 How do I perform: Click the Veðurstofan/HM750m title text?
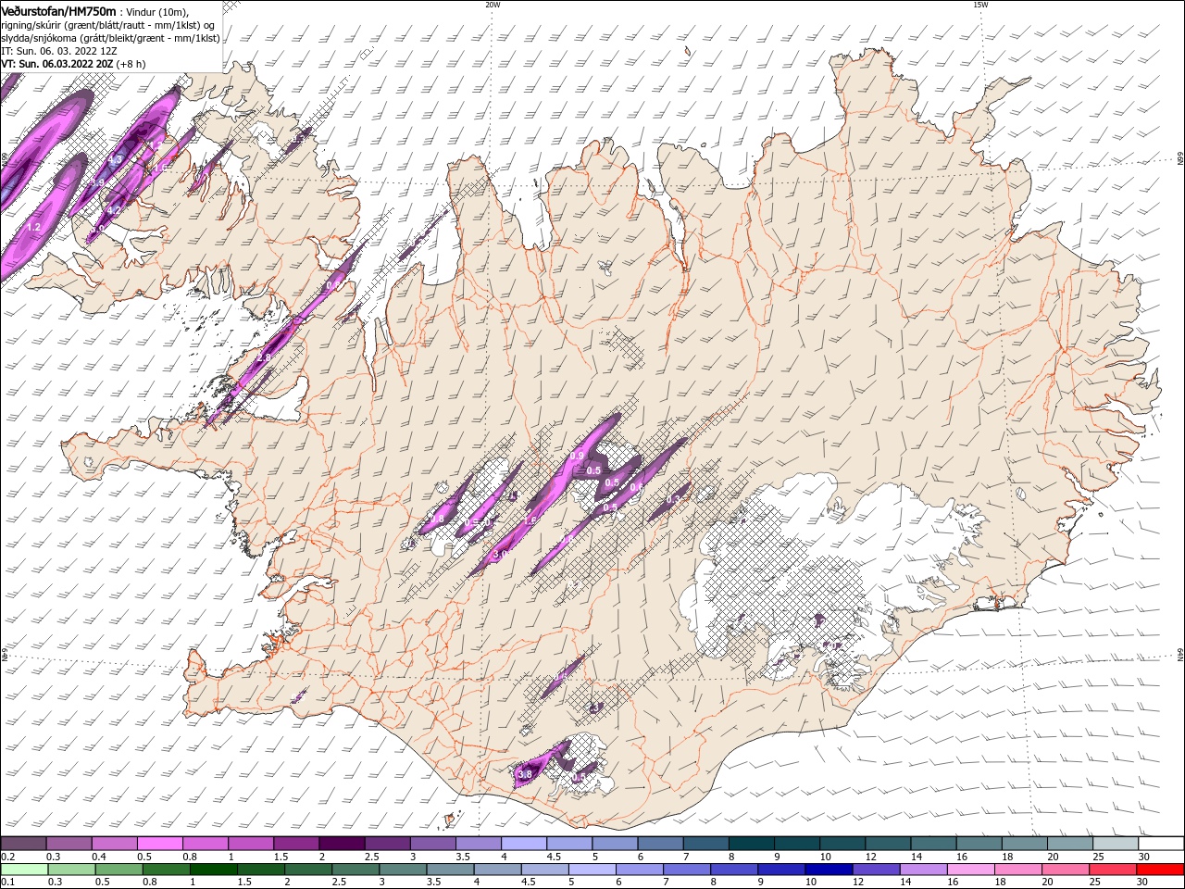pyautogui.click(x=58, y=11)
